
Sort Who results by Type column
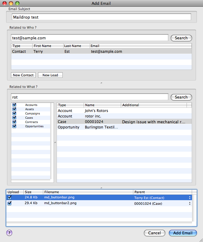[x=22, y=46]
